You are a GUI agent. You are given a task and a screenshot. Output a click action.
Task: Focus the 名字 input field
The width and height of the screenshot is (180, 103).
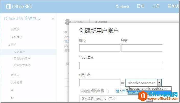[142, 48]
